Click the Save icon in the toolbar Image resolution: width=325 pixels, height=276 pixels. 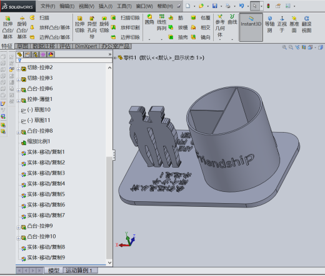(x=215, y=6)
